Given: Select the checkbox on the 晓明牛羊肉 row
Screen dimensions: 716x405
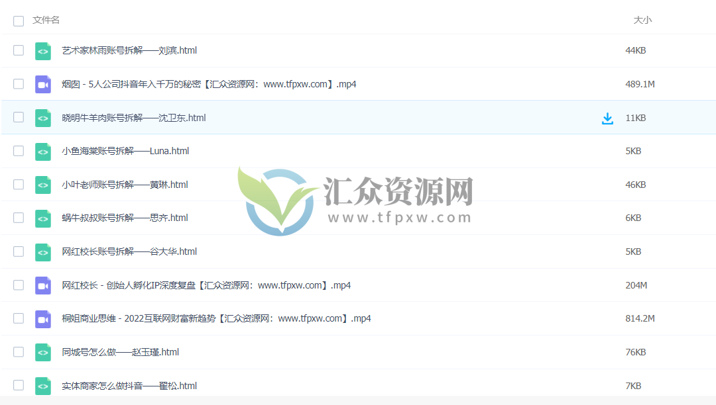Looking at the screenshot, I should 18,118.
